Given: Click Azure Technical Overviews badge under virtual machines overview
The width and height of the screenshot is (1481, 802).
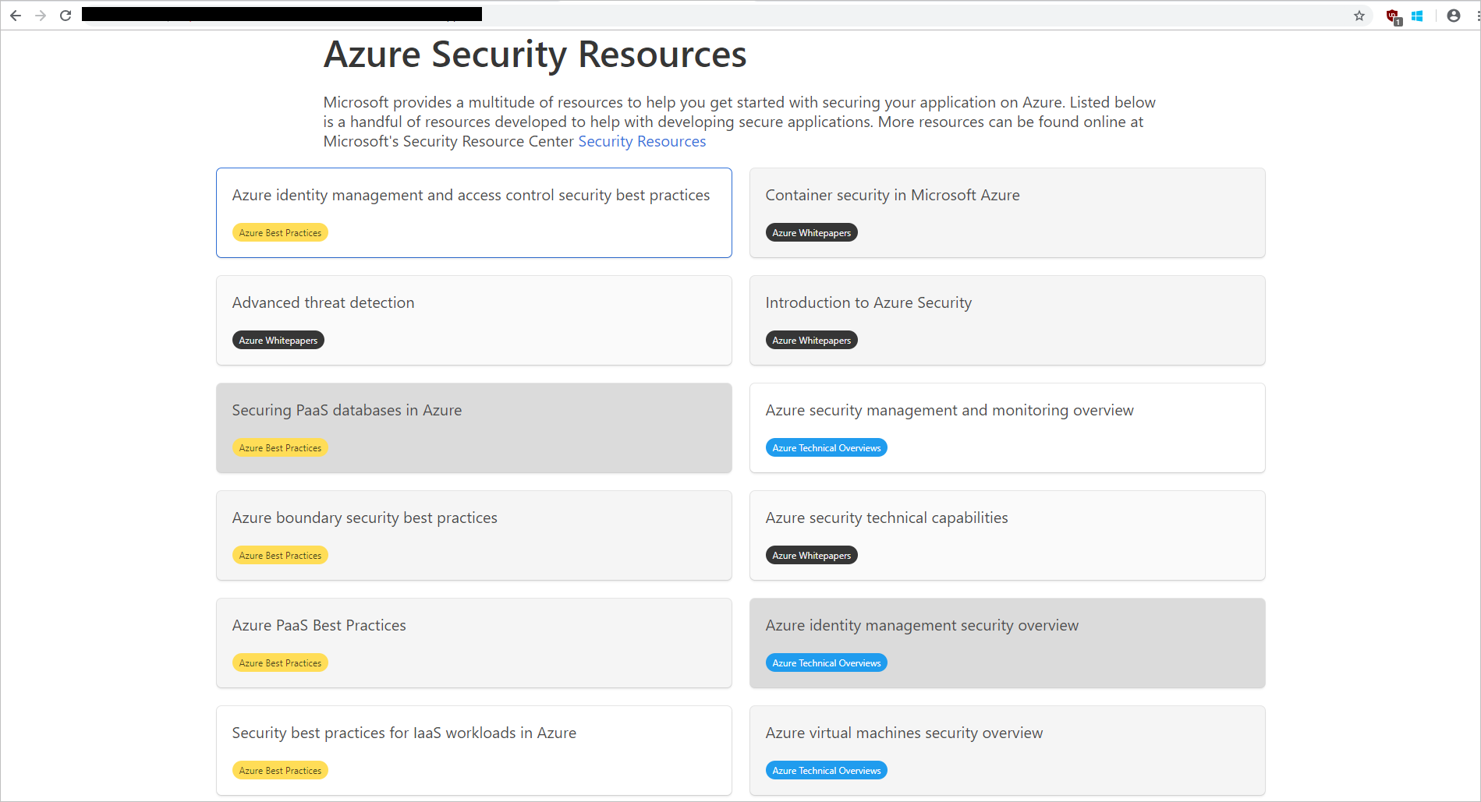Looking at the screenshot, I should pos(826,770).
